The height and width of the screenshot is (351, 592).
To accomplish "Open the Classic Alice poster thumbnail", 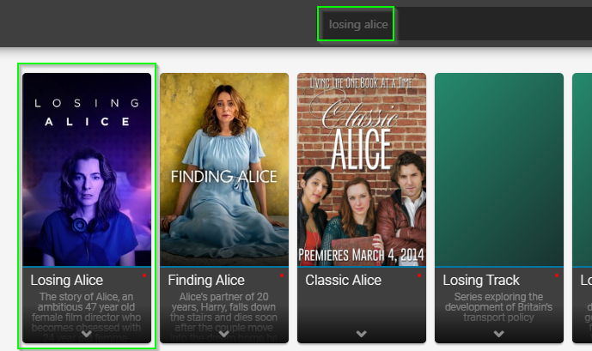I will click(362, 170).
